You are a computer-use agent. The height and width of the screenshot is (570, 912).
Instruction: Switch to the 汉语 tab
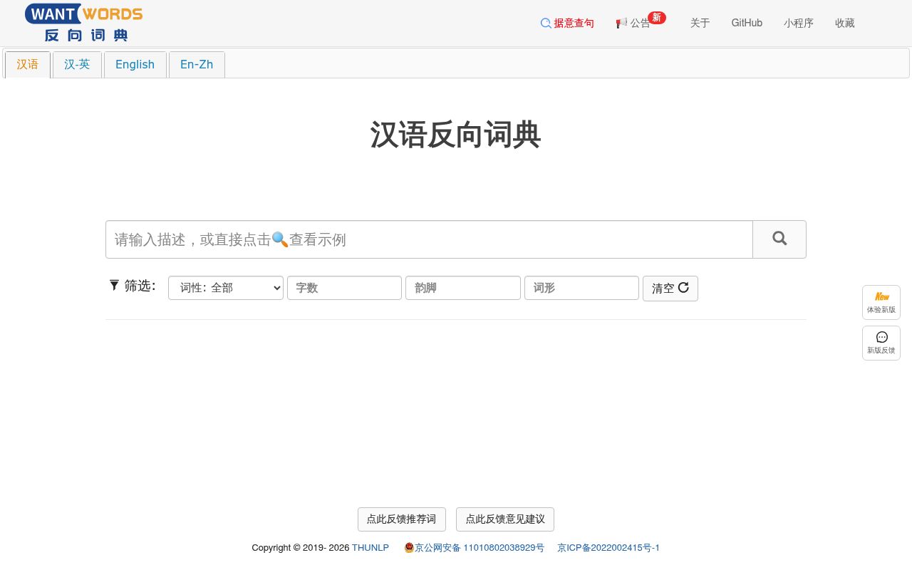[x=28, y=65]
